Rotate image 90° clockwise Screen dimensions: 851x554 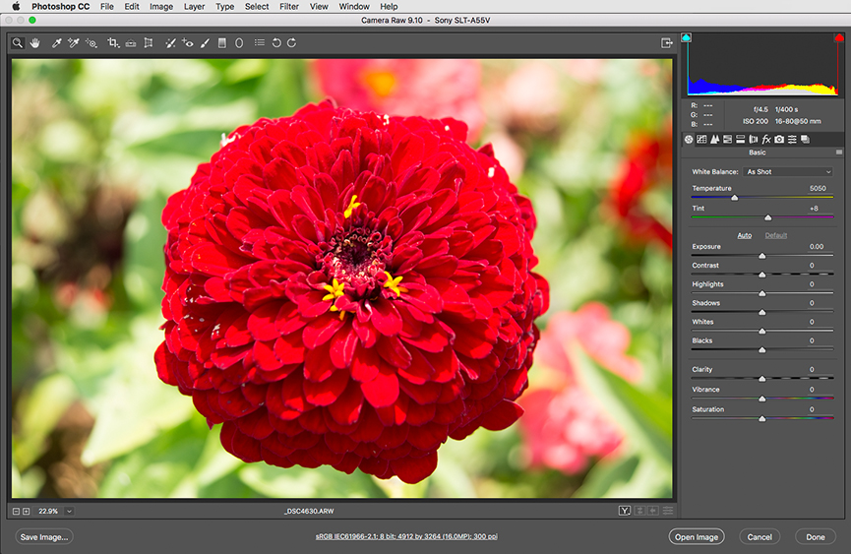(x=292, y=43)
